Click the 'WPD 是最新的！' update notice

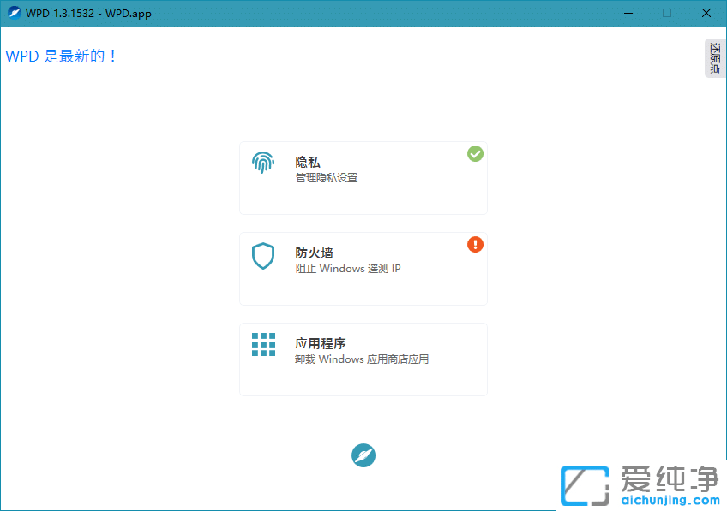[60, 56]
